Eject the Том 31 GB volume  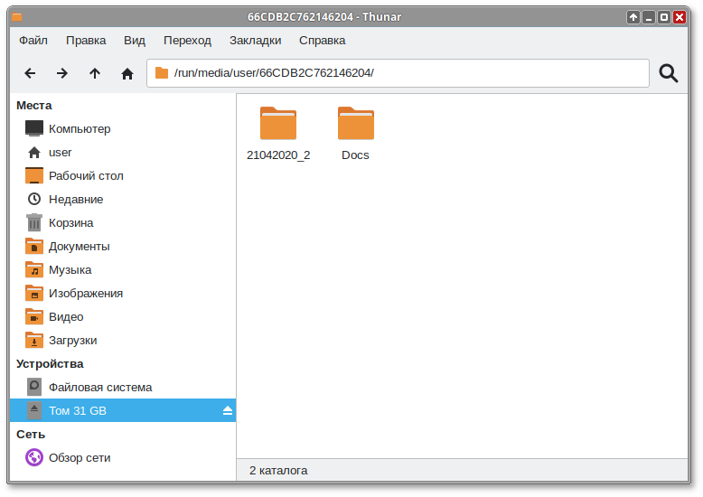pyautogui.click(x=228, y=411)
